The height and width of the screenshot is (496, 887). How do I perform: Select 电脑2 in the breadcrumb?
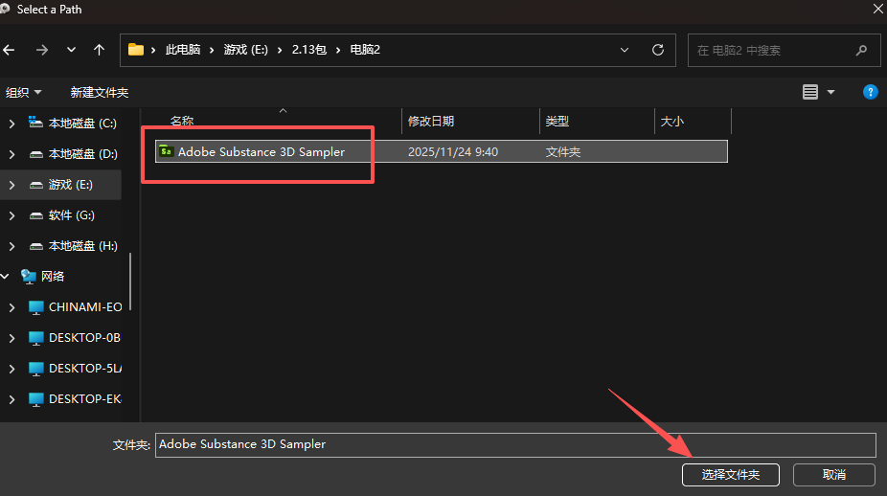365,50
